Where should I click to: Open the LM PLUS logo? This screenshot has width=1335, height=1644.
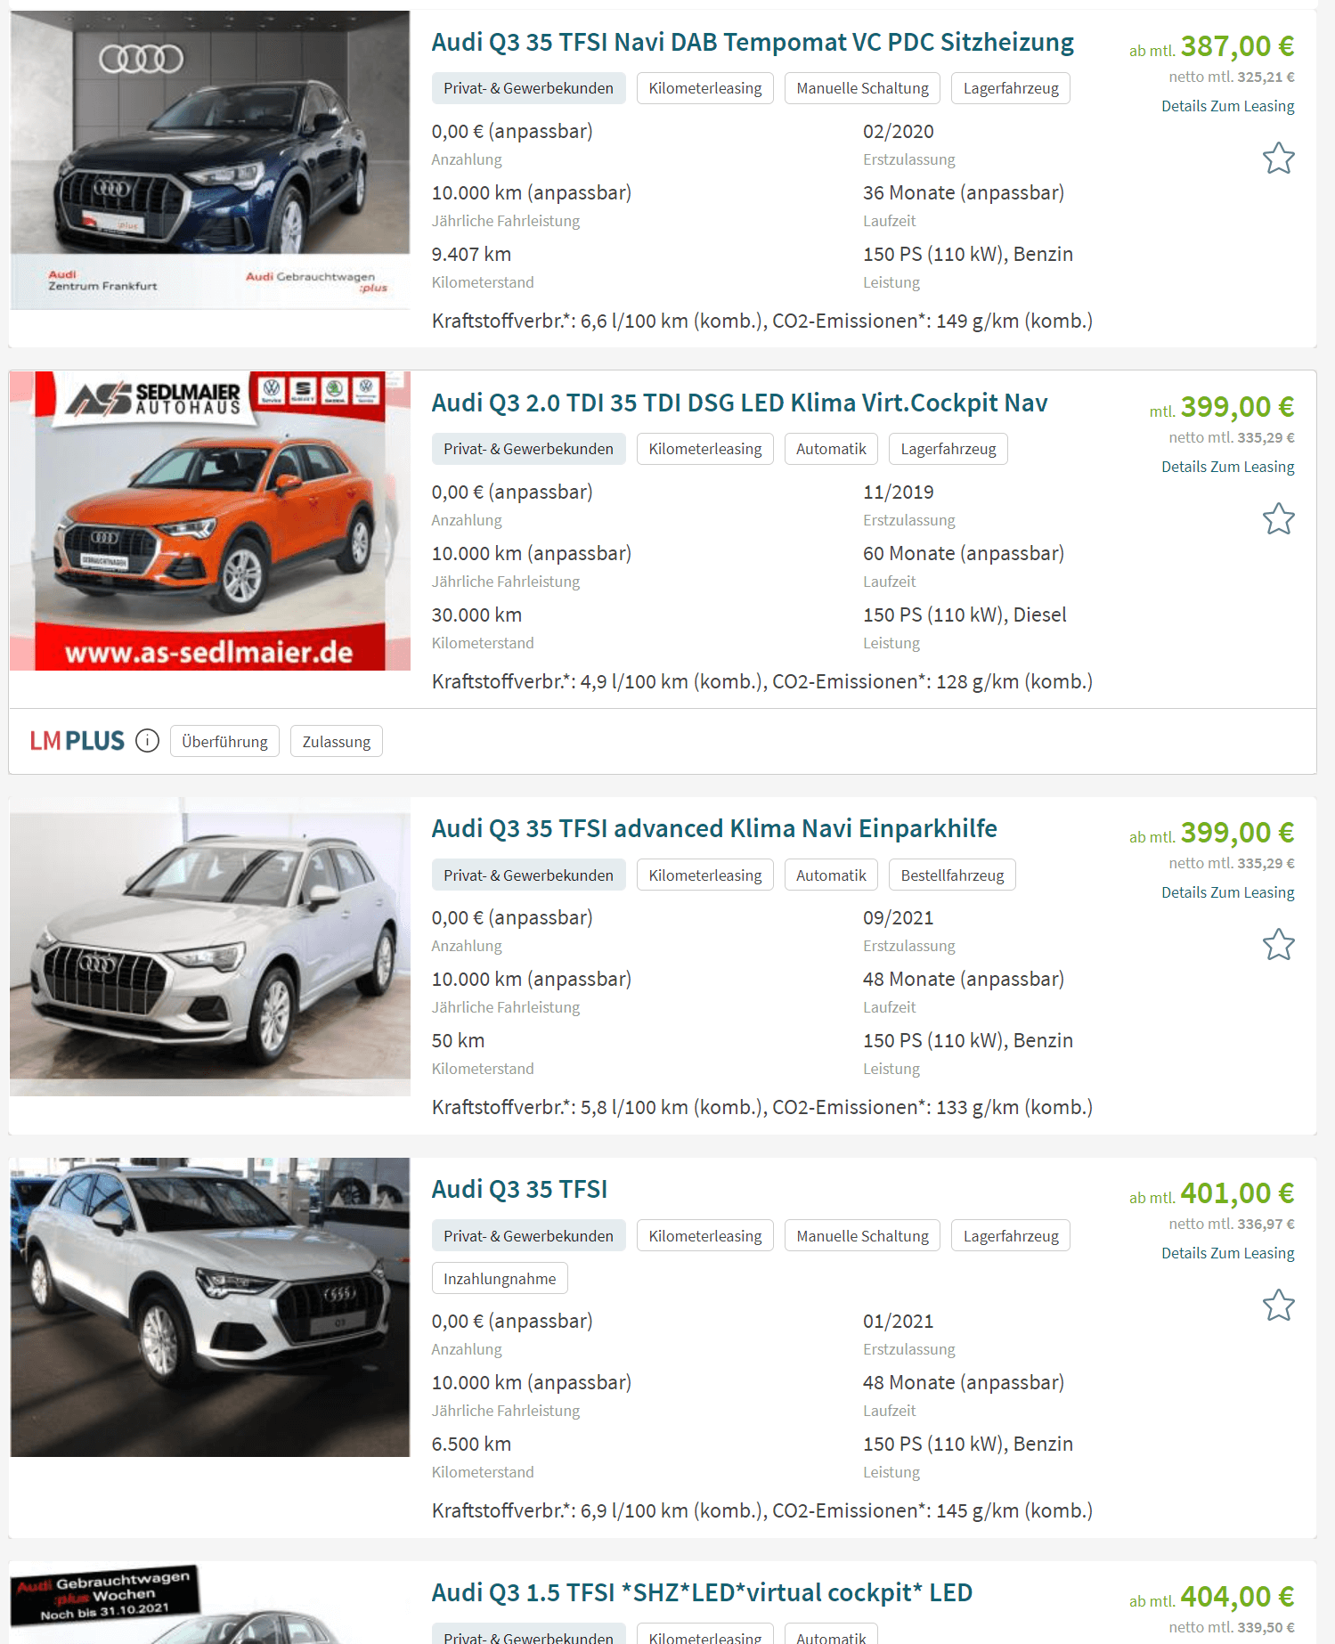pos(77,741)
